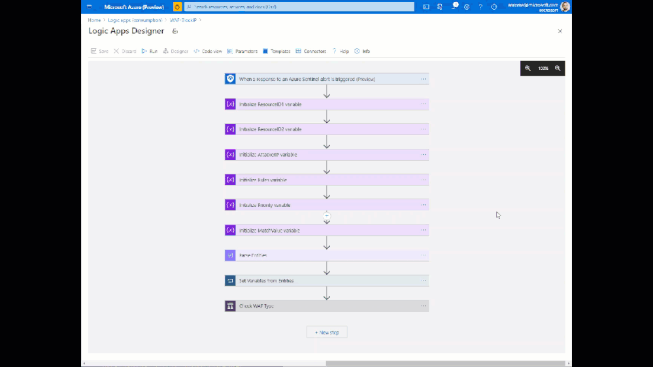Open the Azure portal hamburger menu
The height and width of the screenshot is (367, 653).
click(89, 7)
